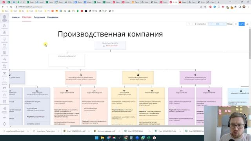
Task: Show more sidebar items via three dots
Action: [x=4, y=117]
